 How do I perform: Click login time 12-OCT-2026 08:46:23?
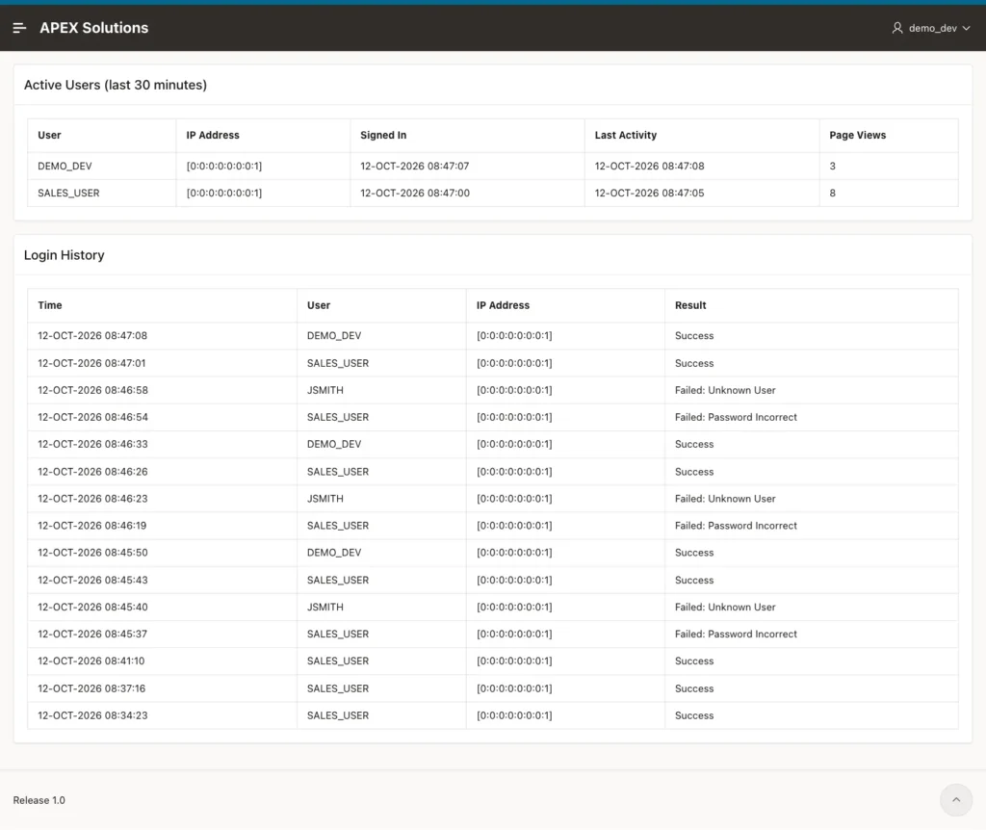92,499
